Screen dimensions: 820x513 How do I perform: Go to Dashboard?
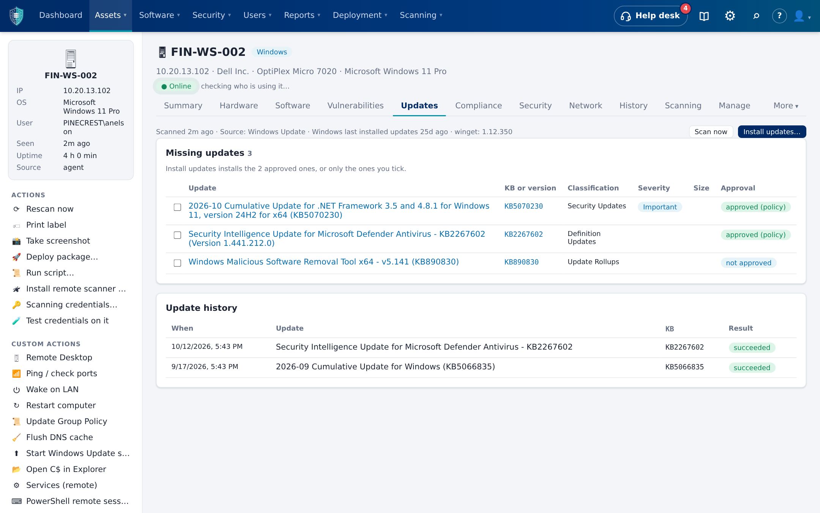61,15
